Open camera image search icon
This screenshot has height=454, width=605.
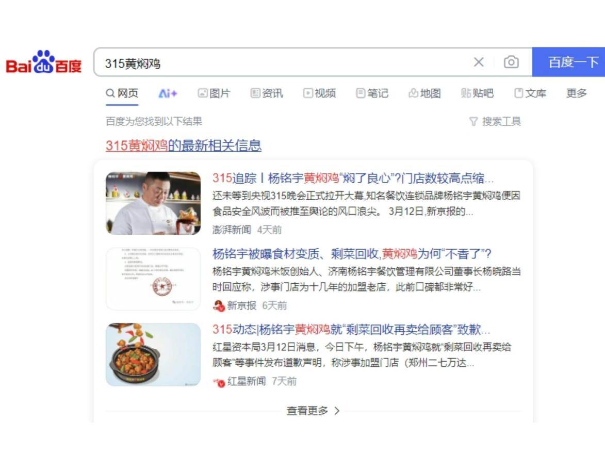click(511, 62)
